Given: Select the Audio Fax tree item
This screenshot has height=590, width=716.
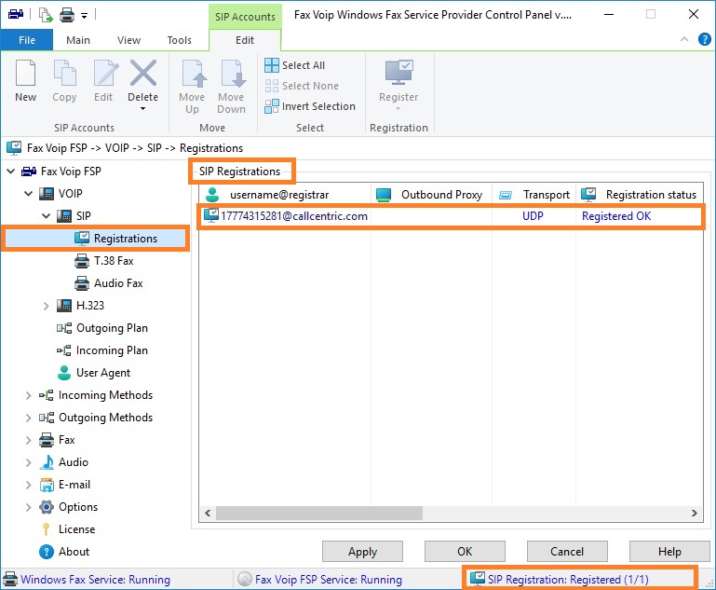Looking at the screenshot, I should 109,283.
